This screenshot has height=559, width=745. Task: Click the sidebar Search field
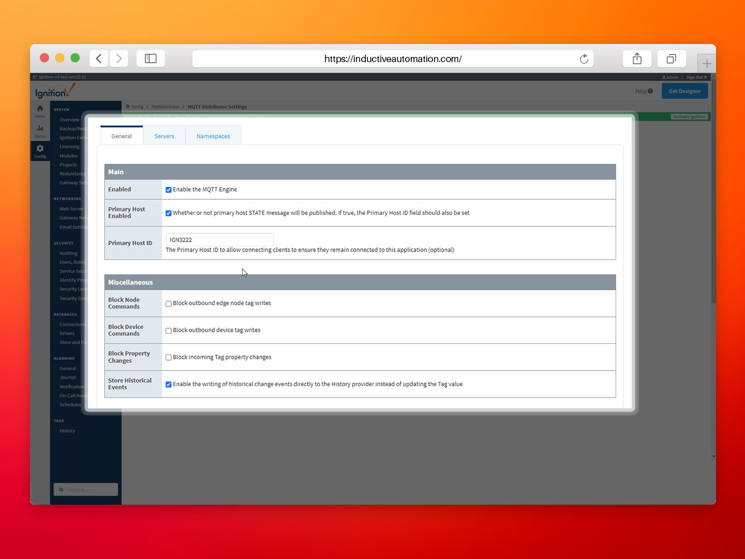pyautogui.click(x=86, y=490)
